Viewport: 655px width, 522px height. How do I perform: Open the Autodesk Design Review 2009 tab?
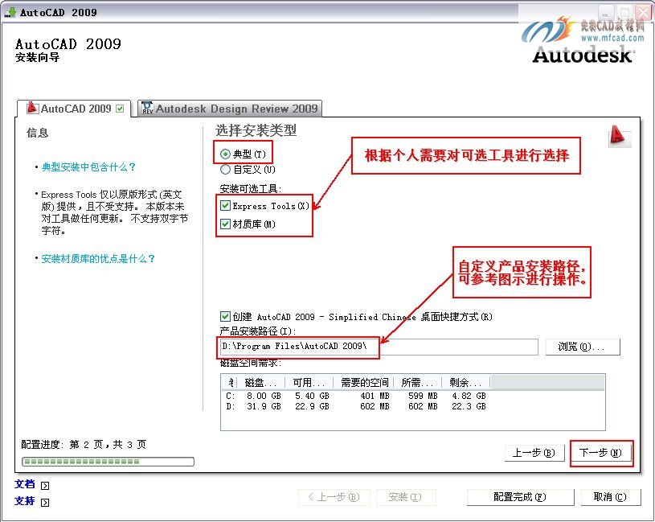click(230, 109)
